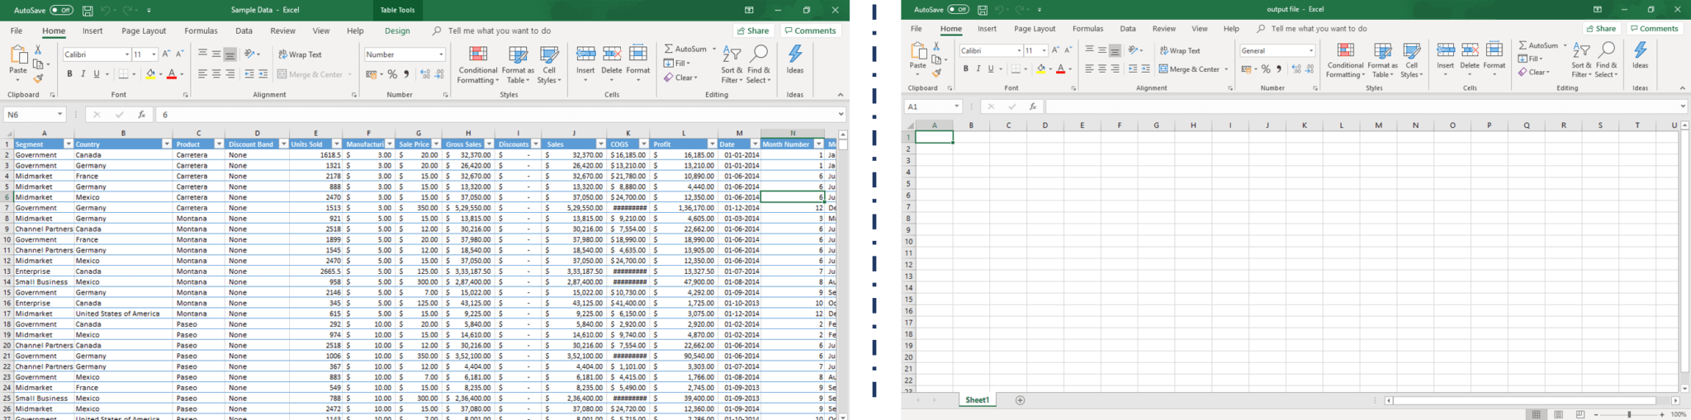Toggle AutoSave in output file window

[x=959, y=9]
